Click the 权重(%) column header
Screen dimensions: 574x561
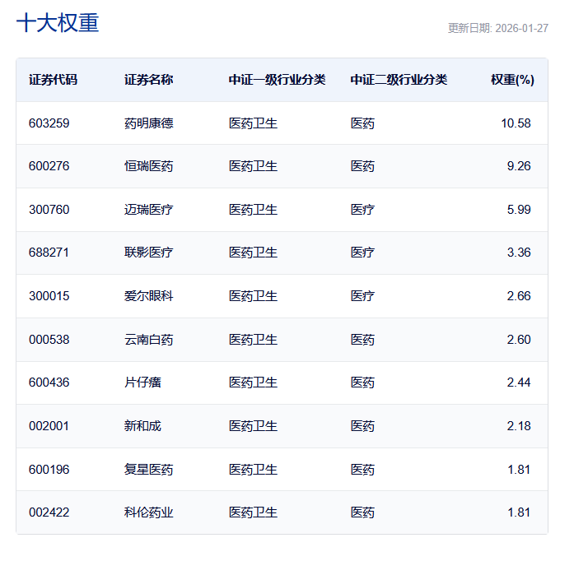click(x=512, y=80)
